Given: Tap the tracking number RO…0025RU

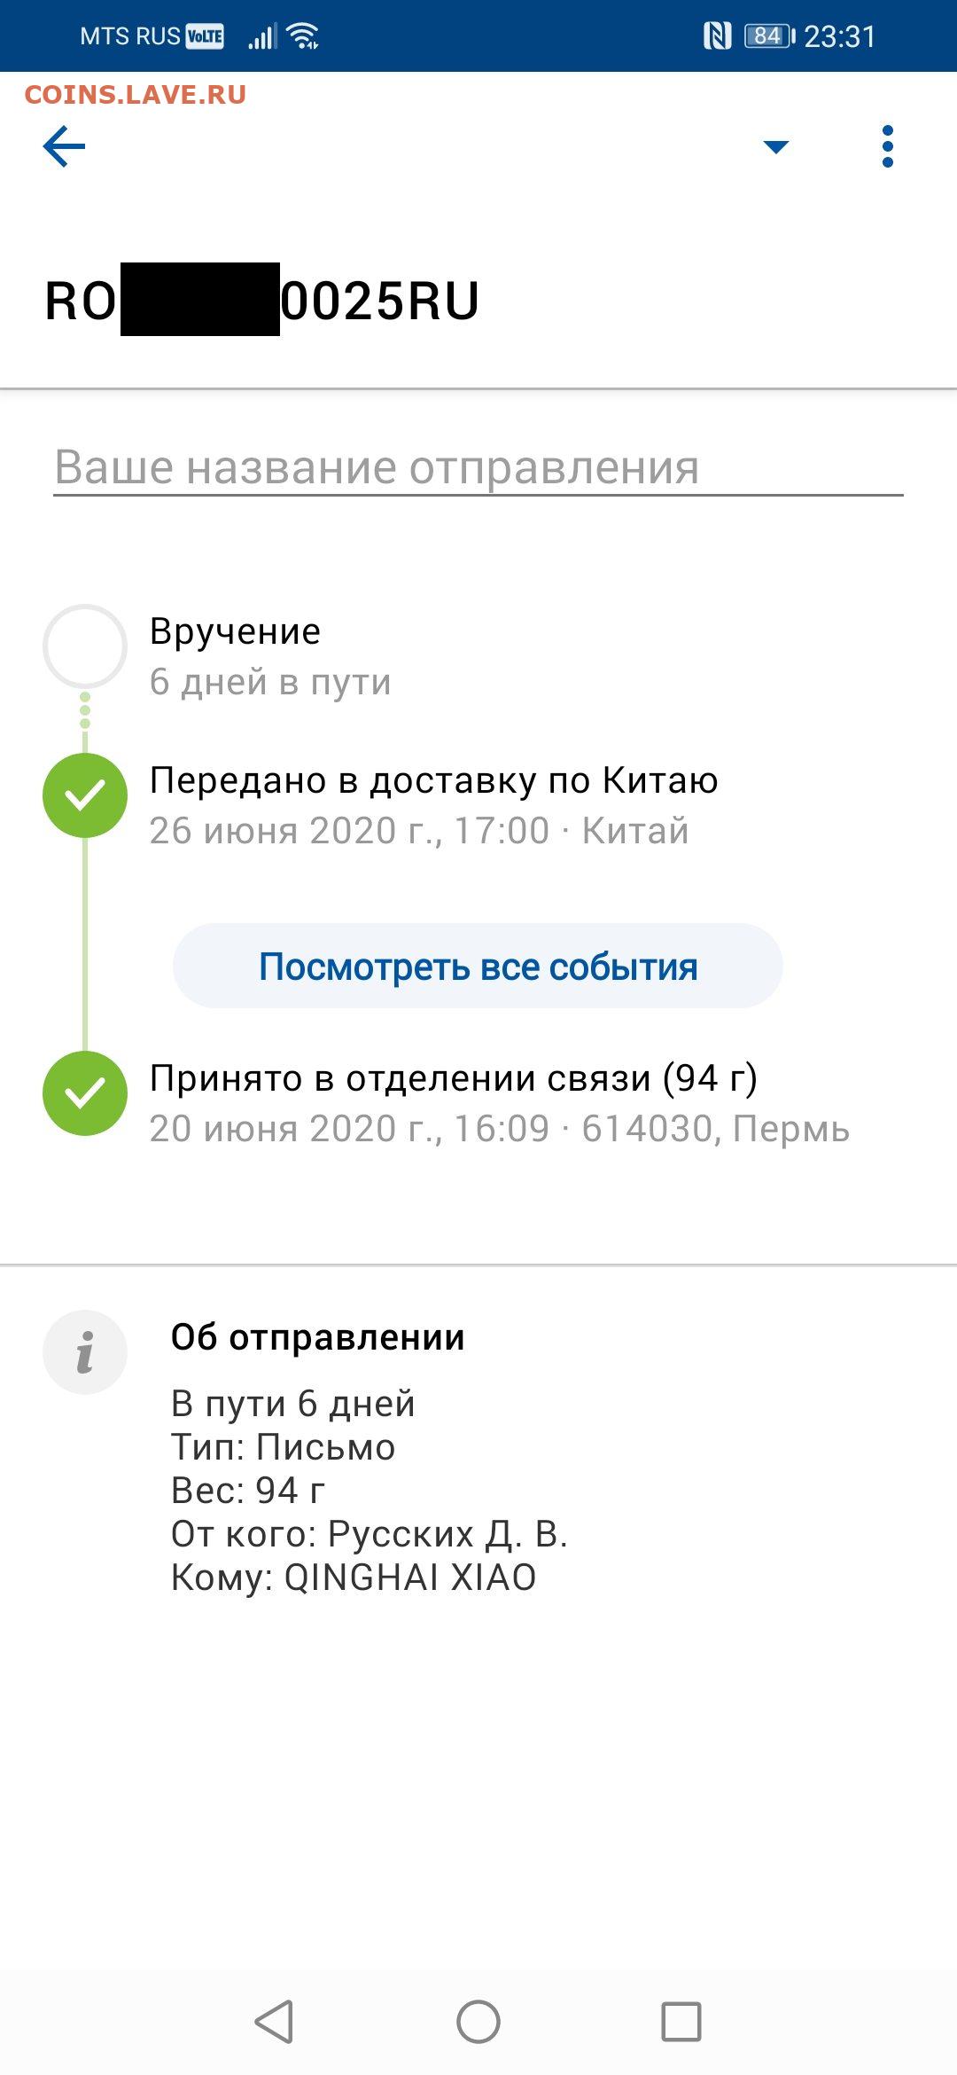Looking at the screenshot, I should [262, 301].
